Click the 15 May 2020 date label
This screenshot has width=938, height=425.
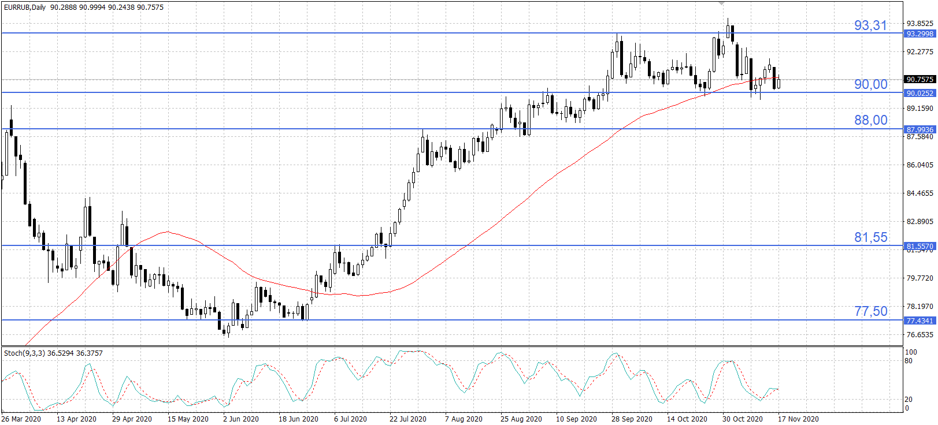pos(188,419)
